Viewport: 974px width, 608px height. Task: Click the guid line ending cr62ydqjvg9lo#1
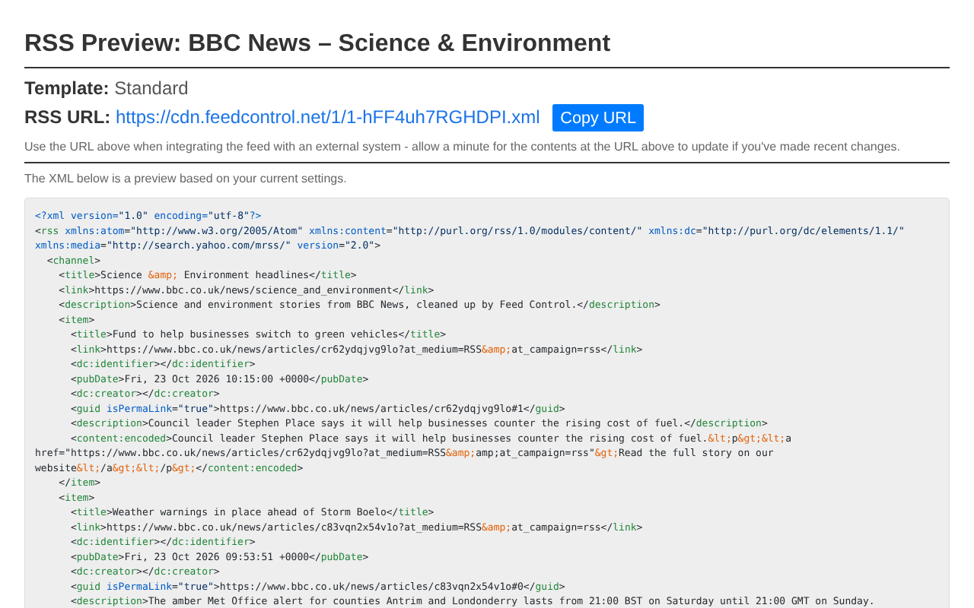(318, 408)
